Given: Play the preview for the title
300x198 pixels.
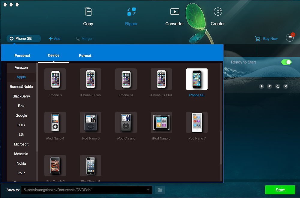Looking at the screenshot, I should click(x=261, y=86).
